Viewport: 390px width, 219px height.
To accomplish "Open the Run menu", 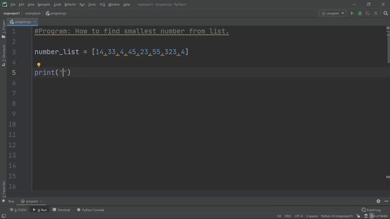I will tap(82, 4).
